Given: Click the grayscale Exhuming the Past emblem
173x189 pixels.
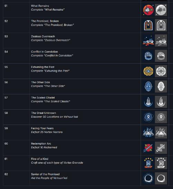Looking at the screenshot, I should pyautogui.click(x=161, y=71).
